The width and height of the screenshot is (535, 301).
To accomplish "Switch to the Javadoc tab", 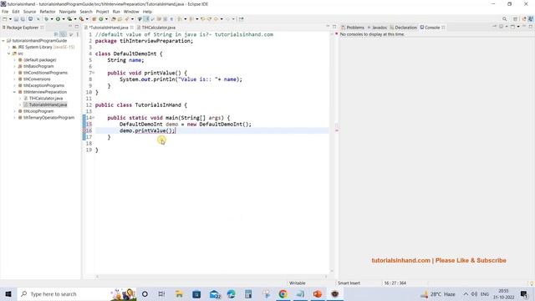I will click(377, 28).
